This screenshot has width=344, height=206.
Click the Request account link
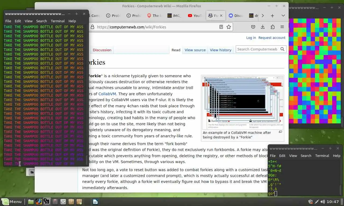coord(272,38)
